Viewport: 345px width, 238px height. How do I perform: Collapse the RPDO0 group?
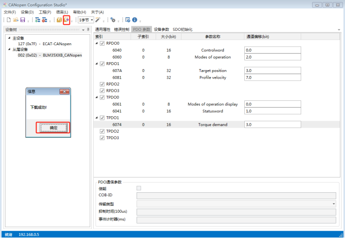click(x=97, y=43)
